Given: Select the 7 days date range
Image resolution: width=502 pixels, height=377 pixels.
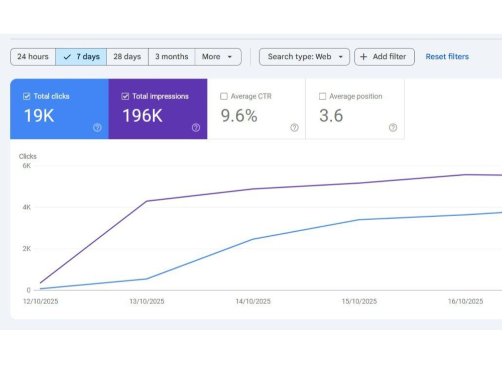Looking at the screenshot, I should point(81,57).
